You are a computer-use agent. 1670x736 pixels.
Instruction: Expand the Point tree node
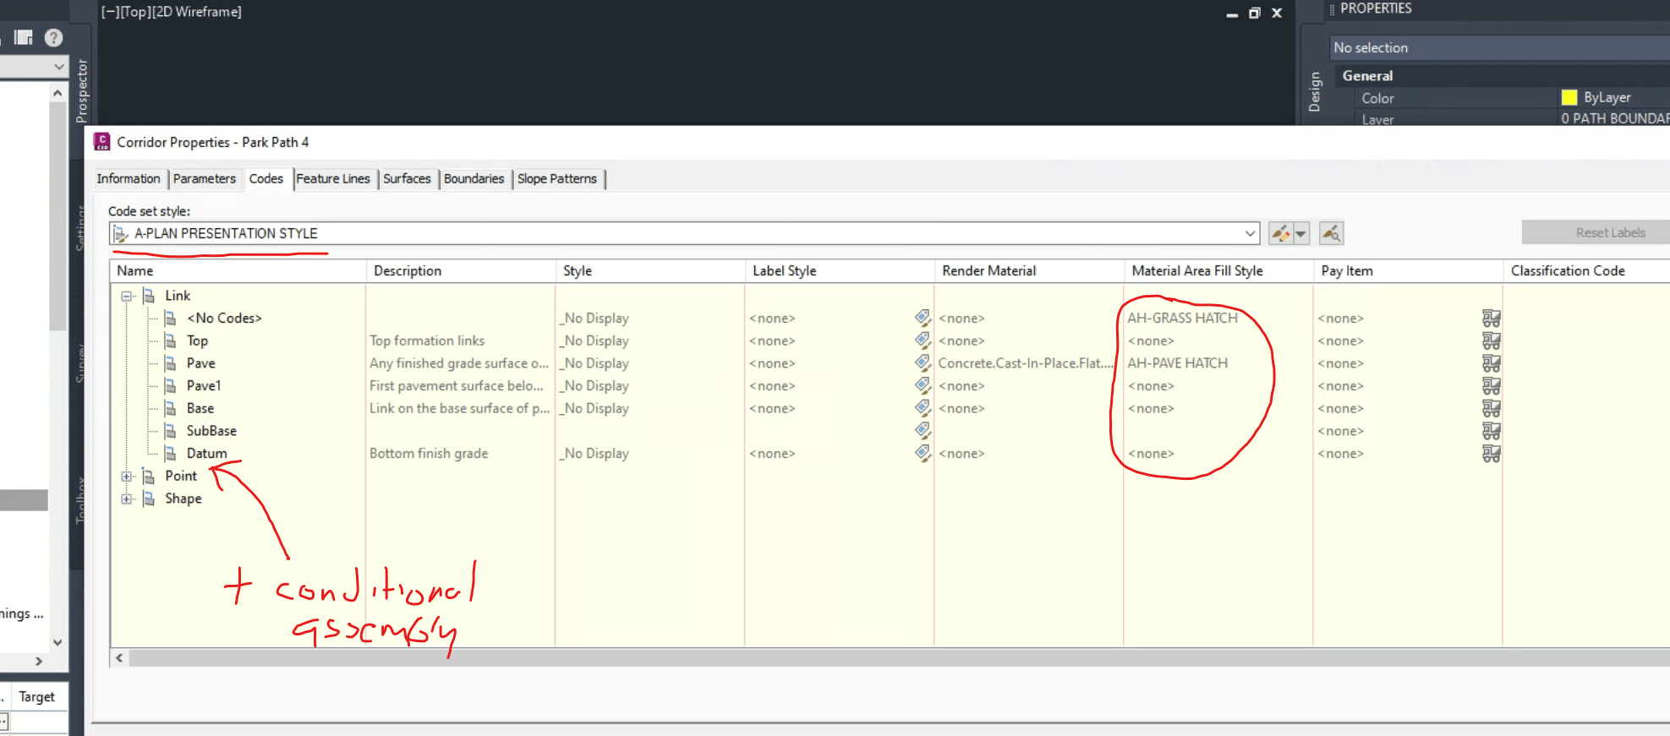pyautogui.click(x=127, y=477)
